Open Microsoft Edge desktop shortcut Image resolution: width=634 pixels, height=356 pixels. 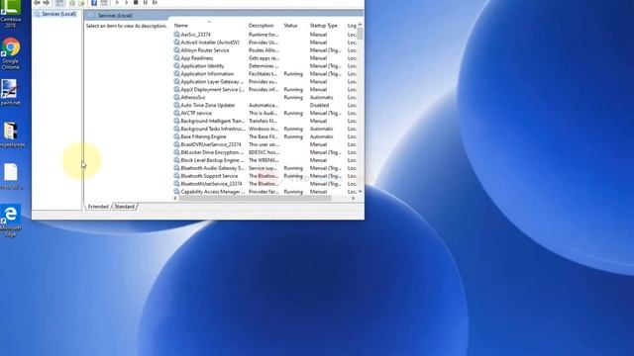tap(11, 221)
